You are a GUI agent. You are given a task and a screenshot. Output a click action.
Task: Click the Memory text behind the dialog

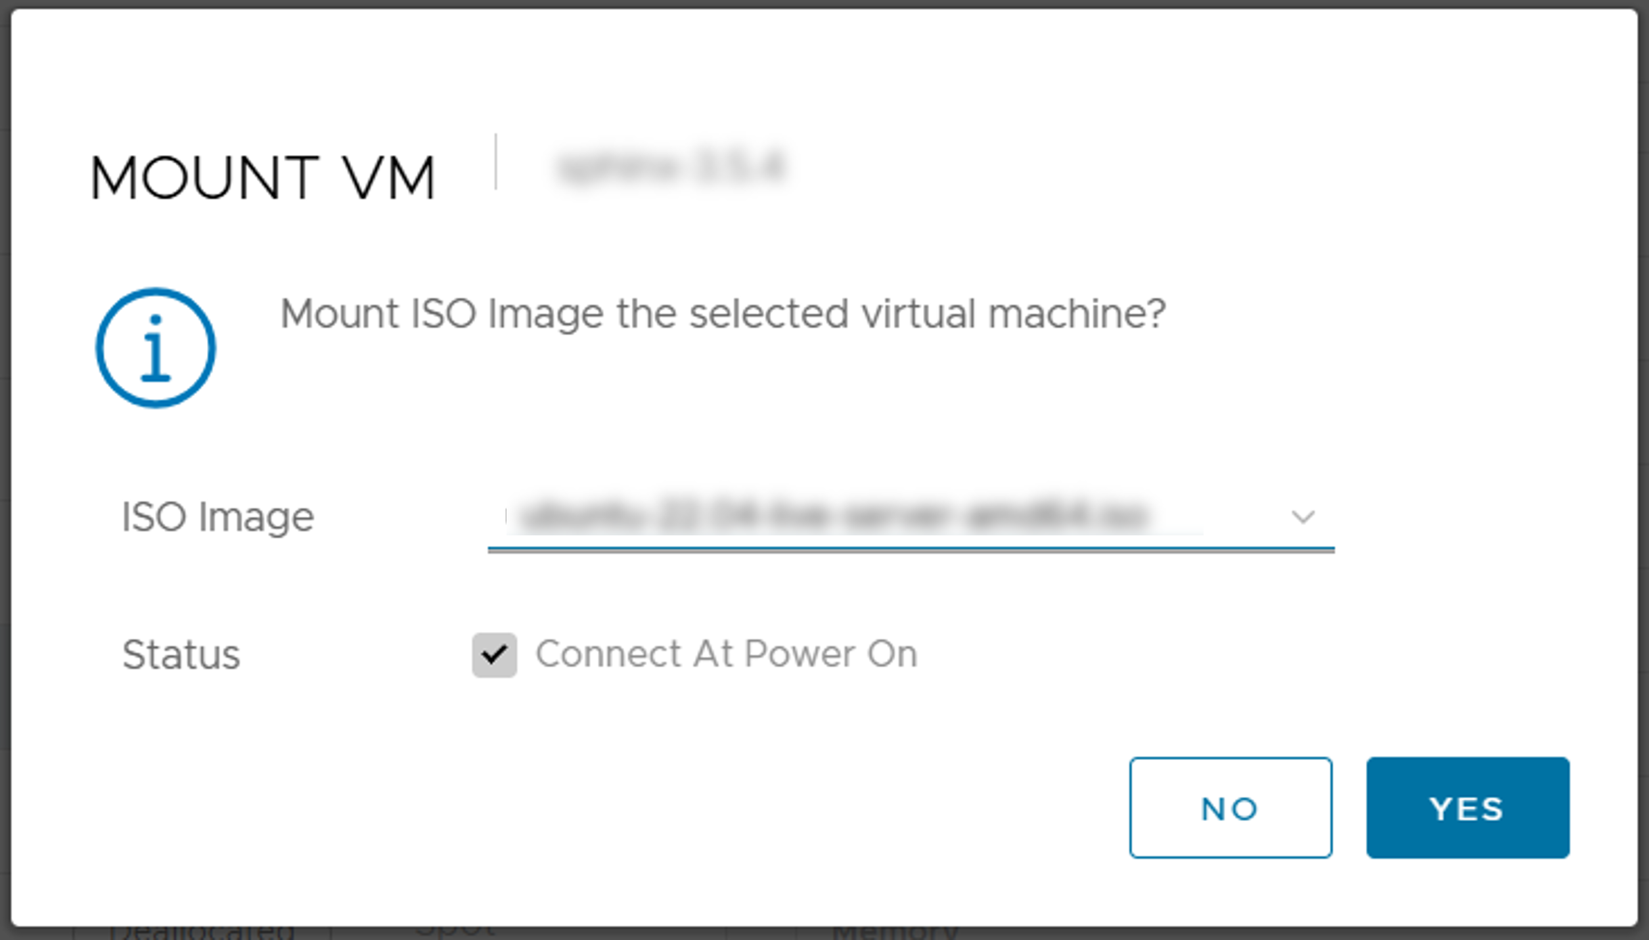[x=895, y=933]
